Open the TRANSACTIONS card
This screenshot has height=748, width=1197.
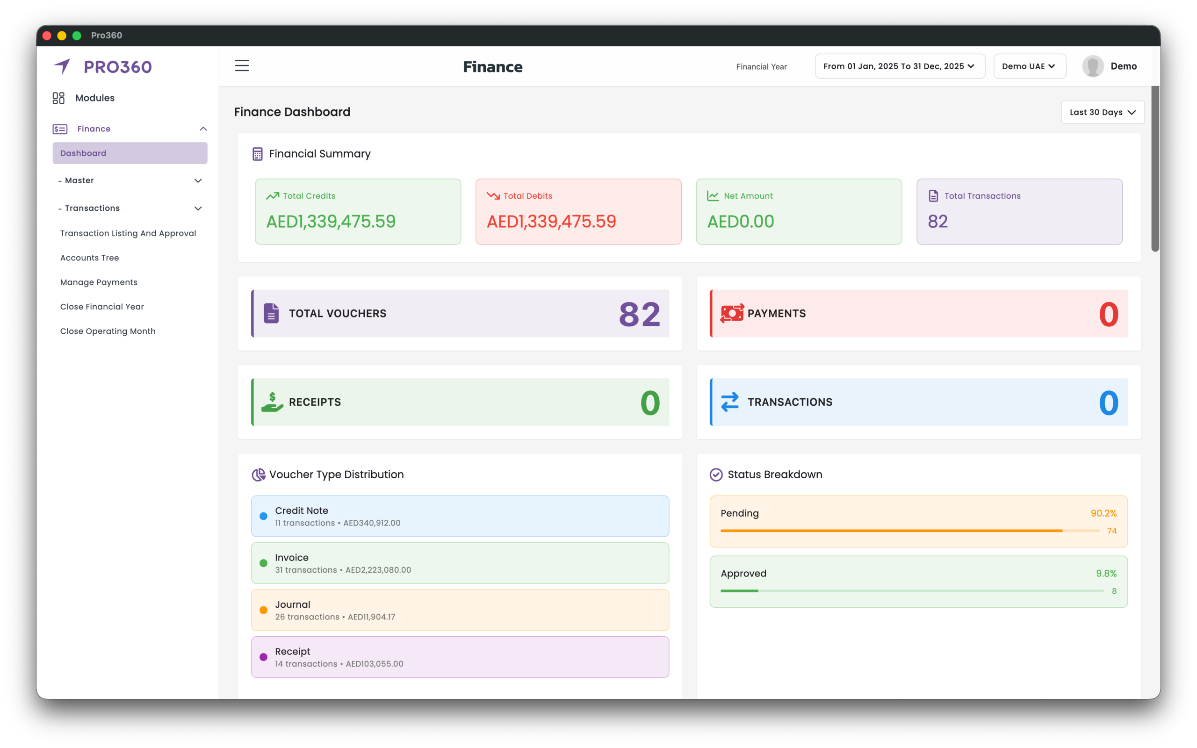point(919,402)
